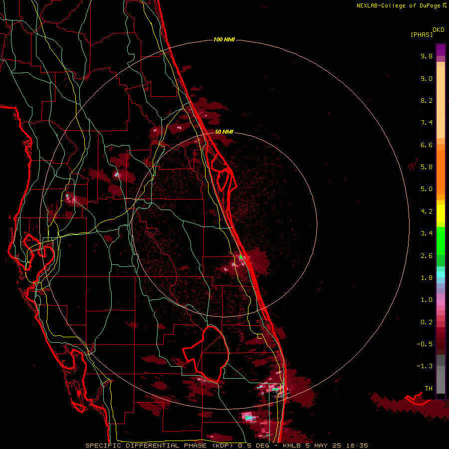The width and height of the screenshot is (449, 449).
Task: Click the -1.3 scale value
Action: pyautogui.click(x=425, y=366)
